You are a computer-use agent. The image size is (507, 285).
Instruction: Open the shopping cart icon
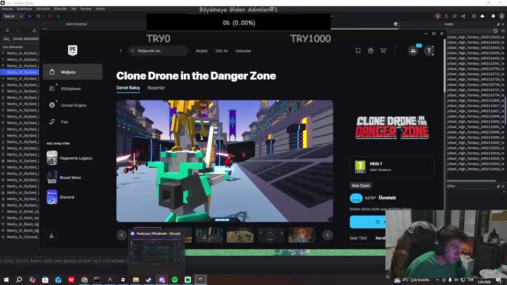(x=383, y=51)
